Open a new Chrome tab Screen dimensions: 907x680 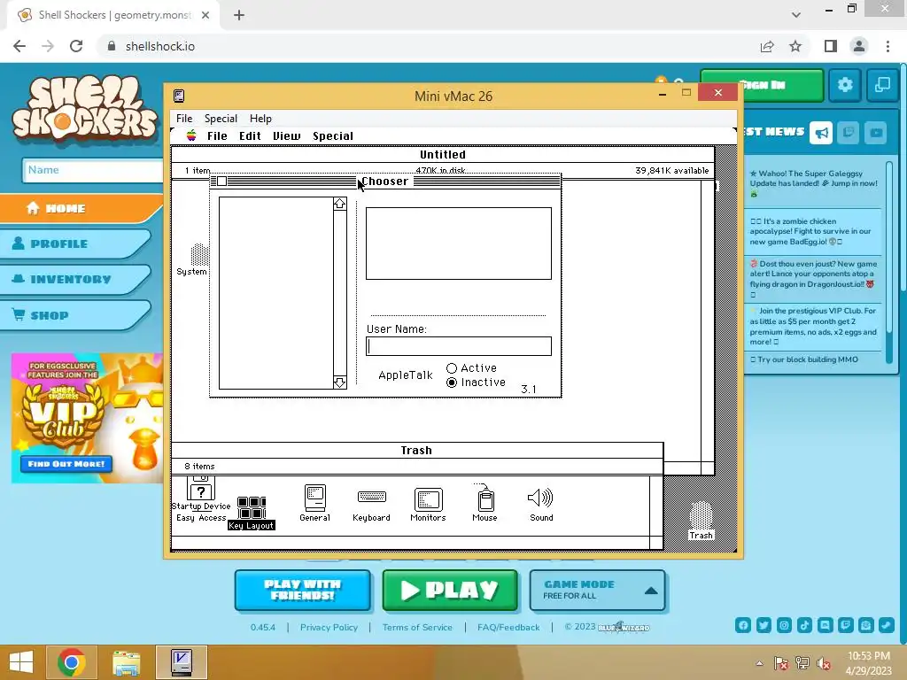(239, 15)
